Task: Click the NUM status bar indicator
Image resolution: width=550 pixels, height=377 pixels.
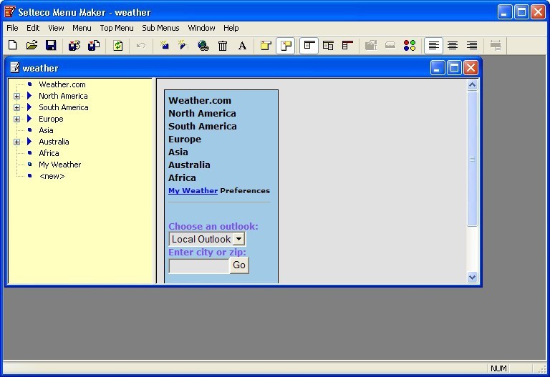Action: coord(498,368)
